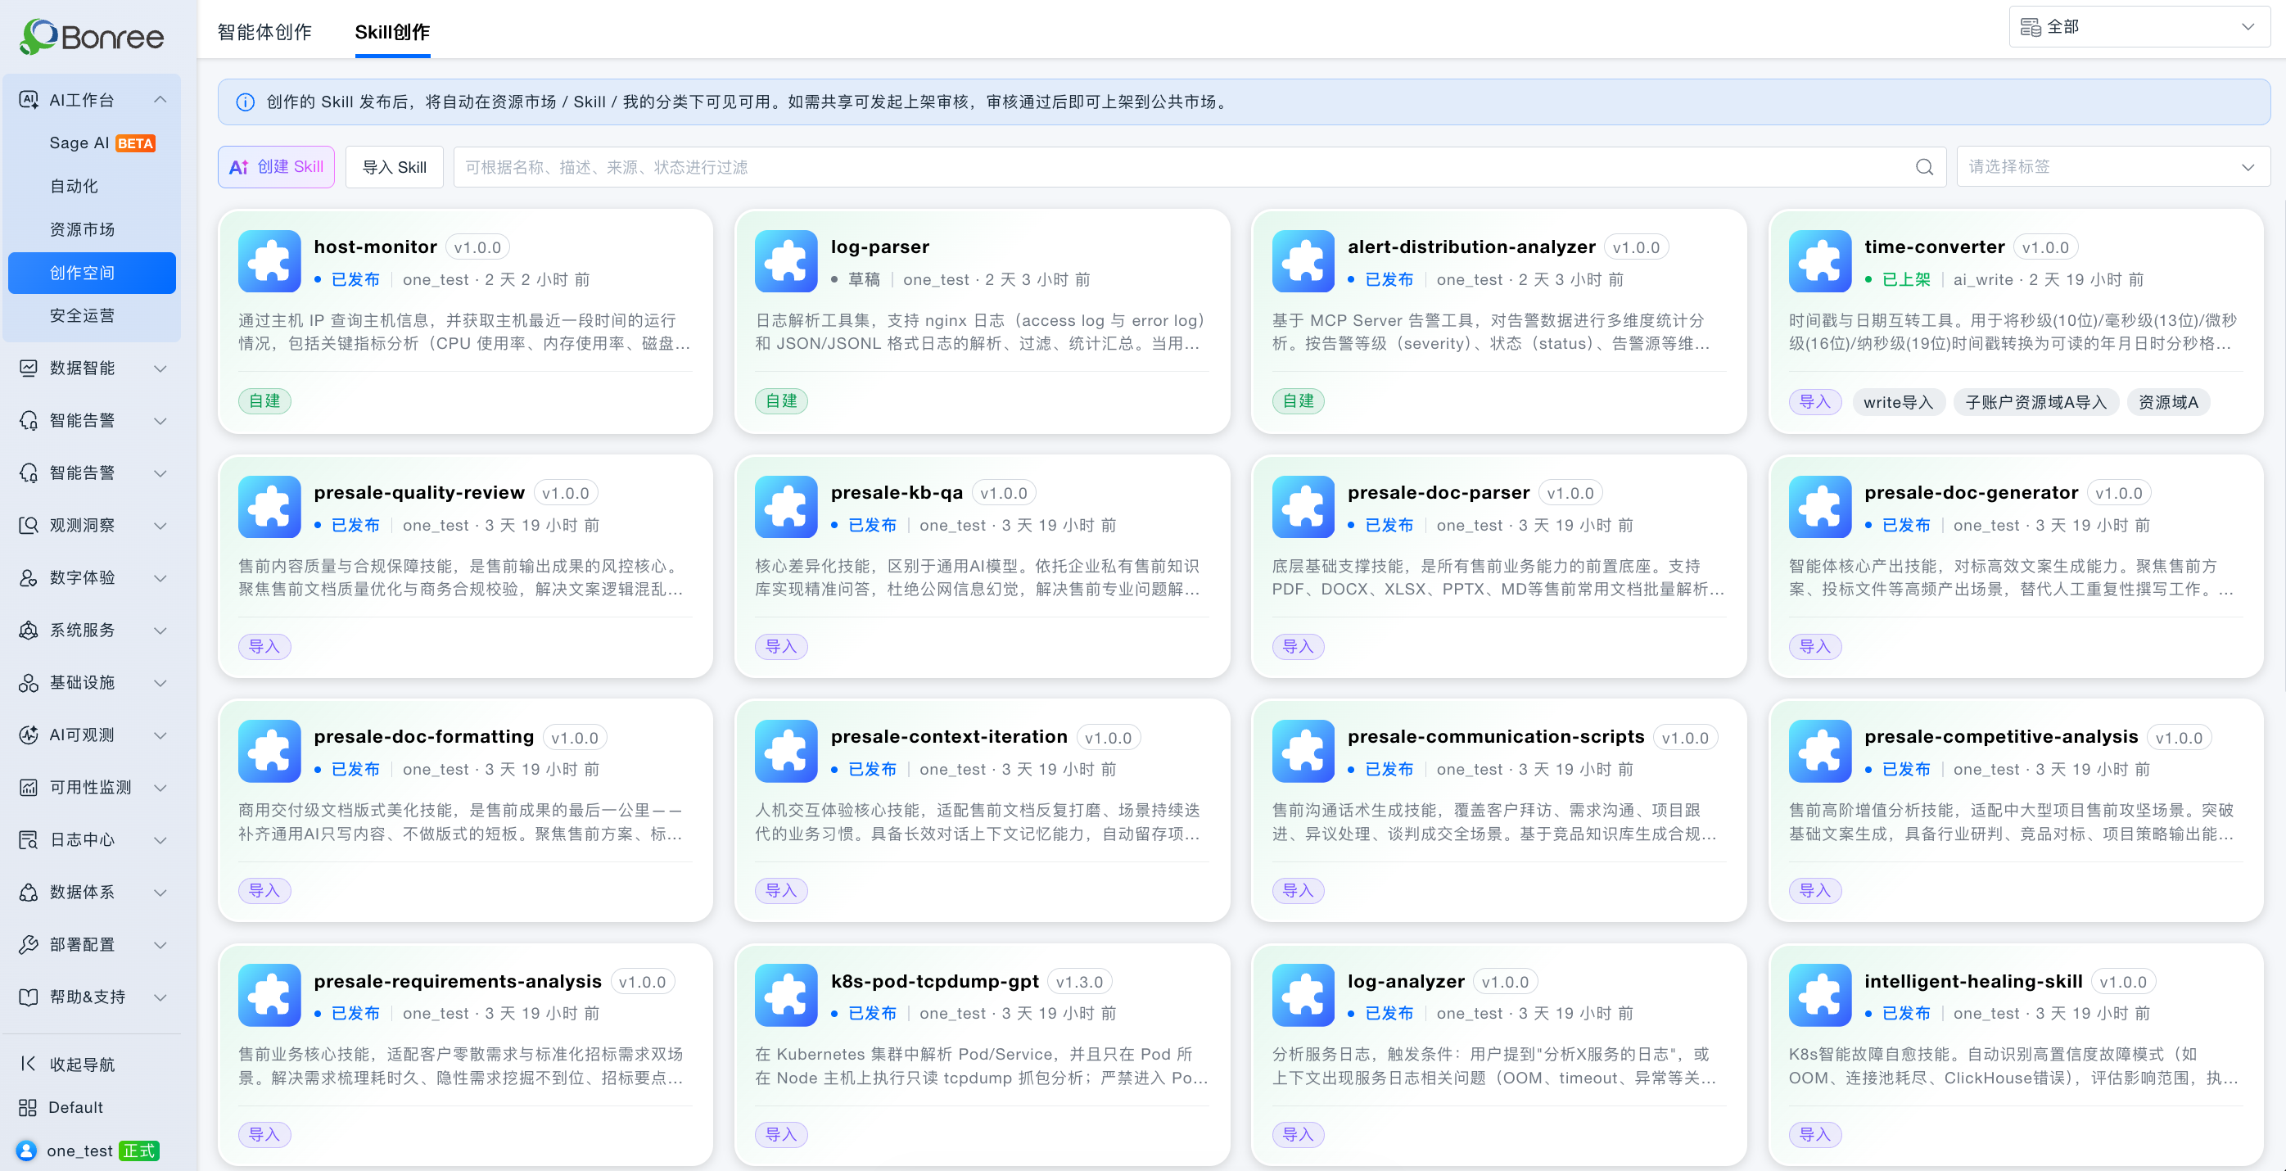The width and height of the screenshot is (2286, 1171).
Task: Select 创作空间 in the sidebar
Action: pyautogui.click(x=93, y=273)
